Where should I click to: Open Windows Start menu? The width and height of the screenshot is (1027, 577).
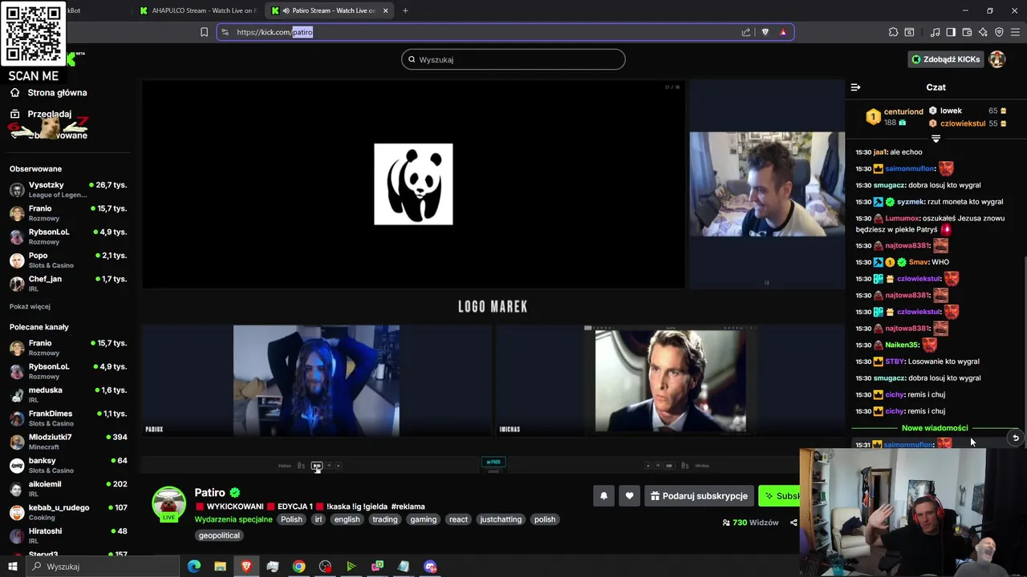12,567
